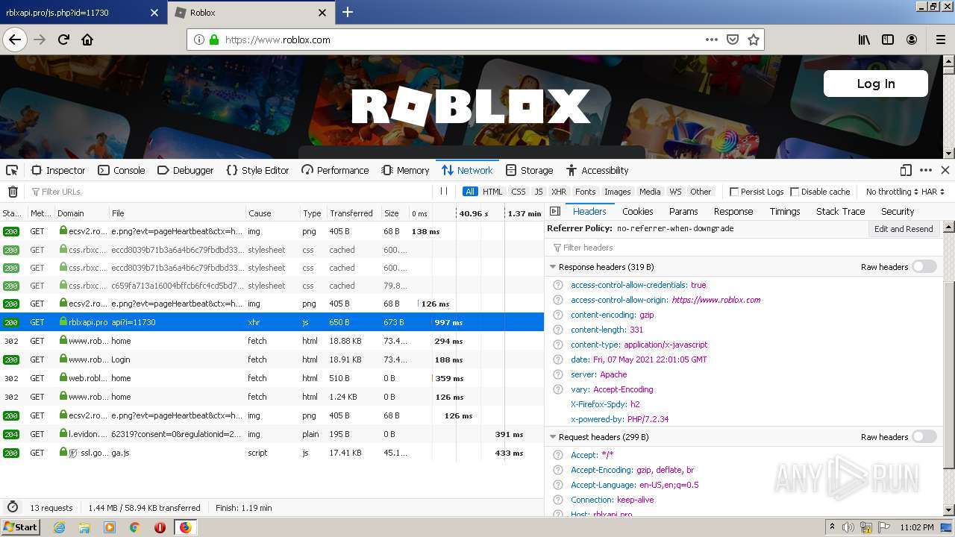
Task: Bookmark this page with the star icon
Action: coord(754,40)
